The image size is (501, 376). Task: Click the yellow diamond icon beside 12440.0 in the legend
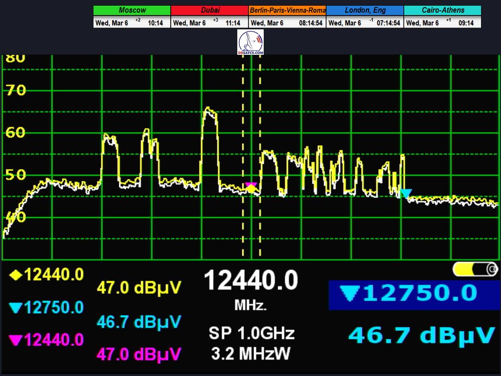[16, 275]
